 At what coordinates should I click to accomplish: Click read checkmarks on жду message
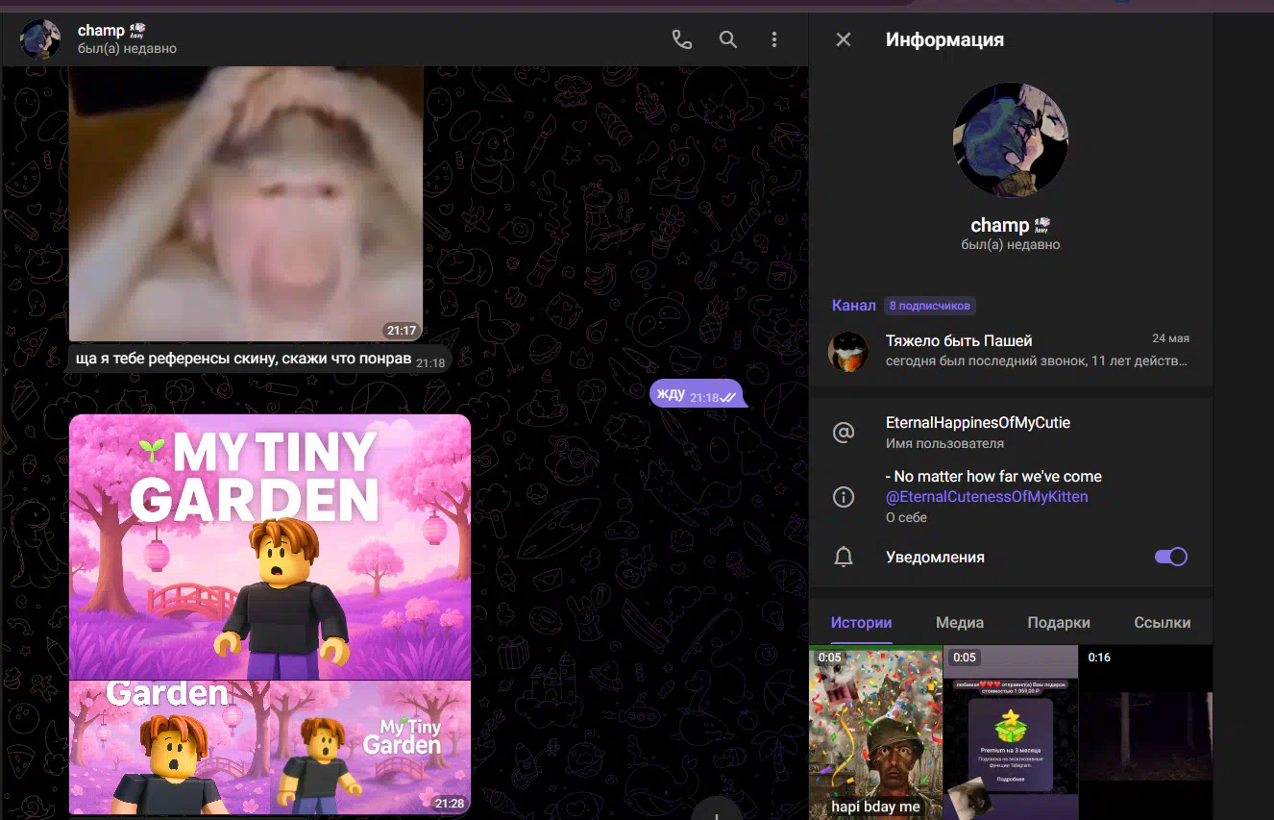[728, 397]
